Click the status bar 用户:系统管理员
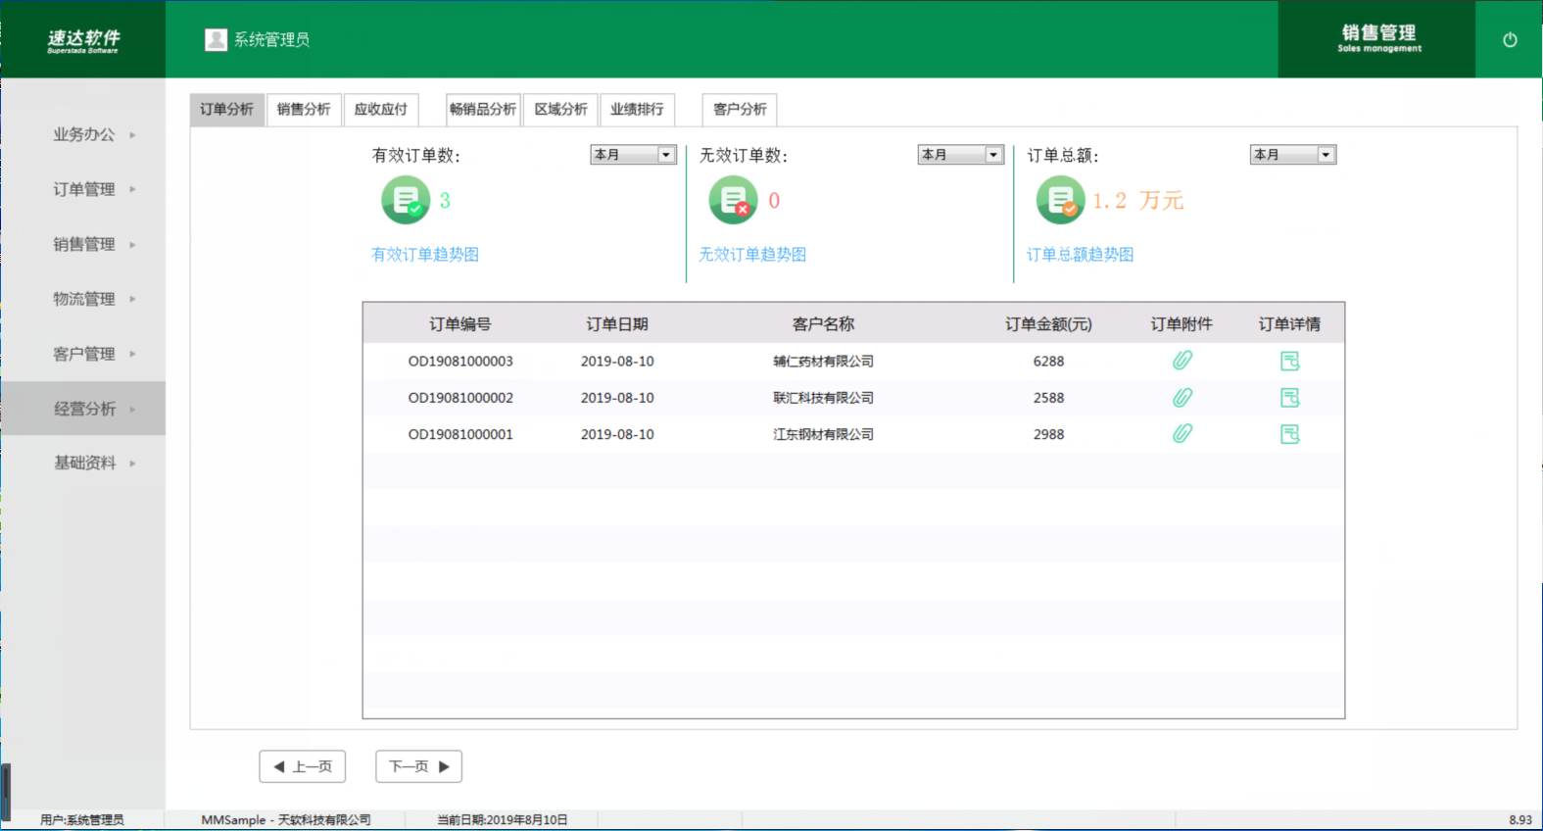Image resolution: width=1543 pixels, height=831 pixels. (82, 820)
